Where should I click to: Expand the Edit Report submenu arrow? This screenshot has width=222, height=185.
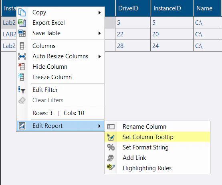99,126
